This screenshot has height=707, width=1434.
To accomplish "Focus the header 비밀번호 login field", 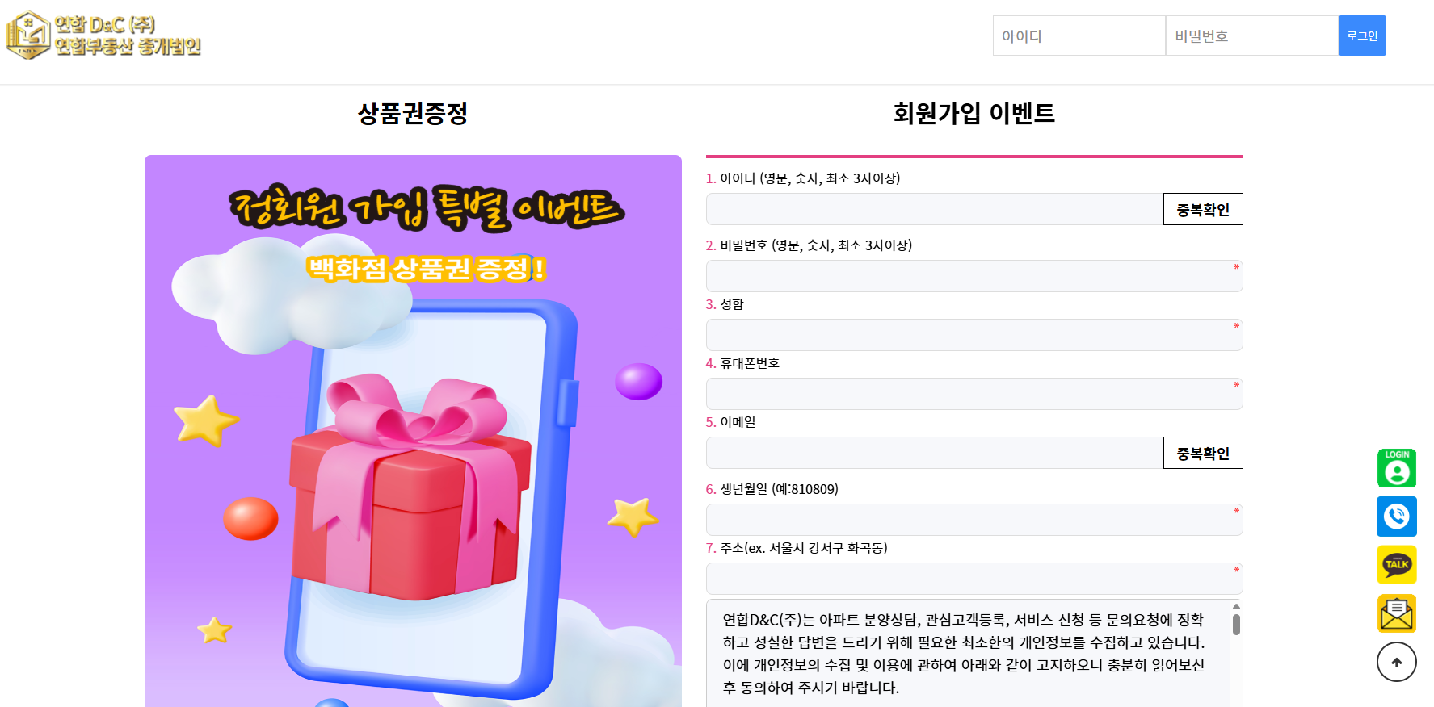I will 1251,36.
